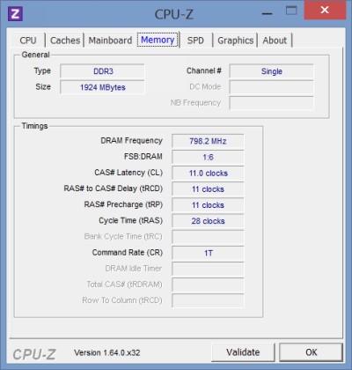Click the Validate button
Image resolution: width=352 pixels, height=370 pixels.
[243, 352]
